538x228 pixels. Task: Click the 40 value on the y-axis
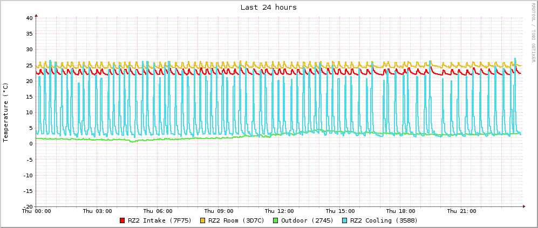tap(29, 18)
